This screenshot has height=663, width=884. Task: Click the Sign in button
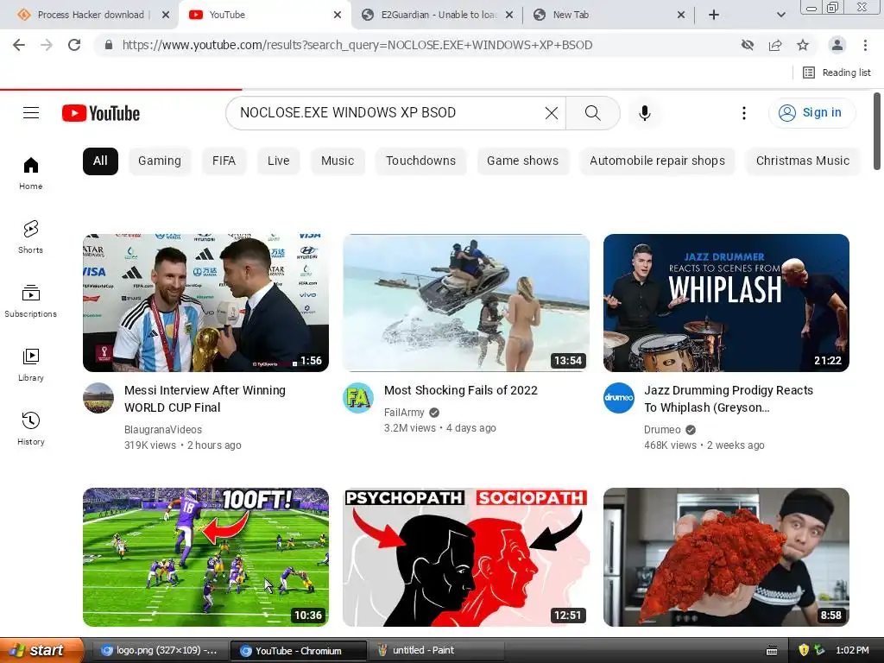click(x=811, y=113)
